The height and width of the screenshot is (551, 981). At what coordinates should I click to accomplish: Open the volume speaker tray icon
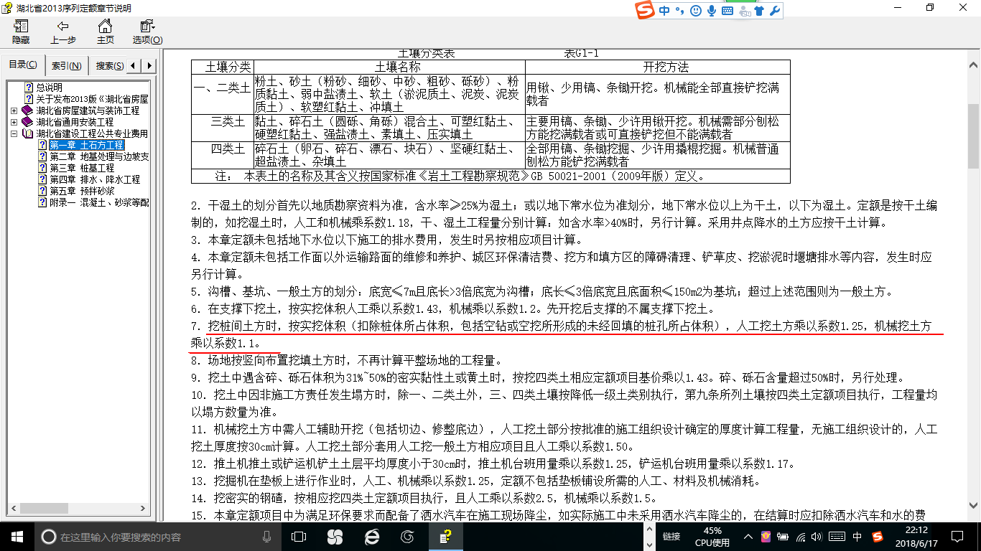click(818, 537)
